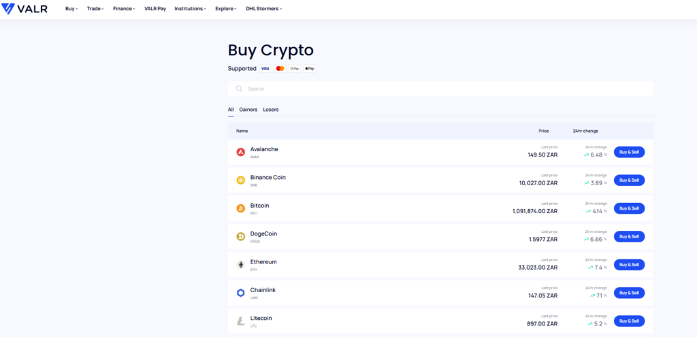Click Buy & Sell for Chainlink
This screenshot has height=337, width=697.
click(629, 293)
